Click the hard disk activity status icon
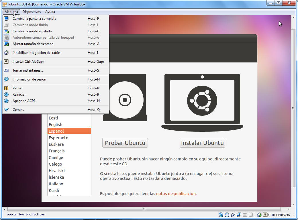 click(x=221, y=215)
